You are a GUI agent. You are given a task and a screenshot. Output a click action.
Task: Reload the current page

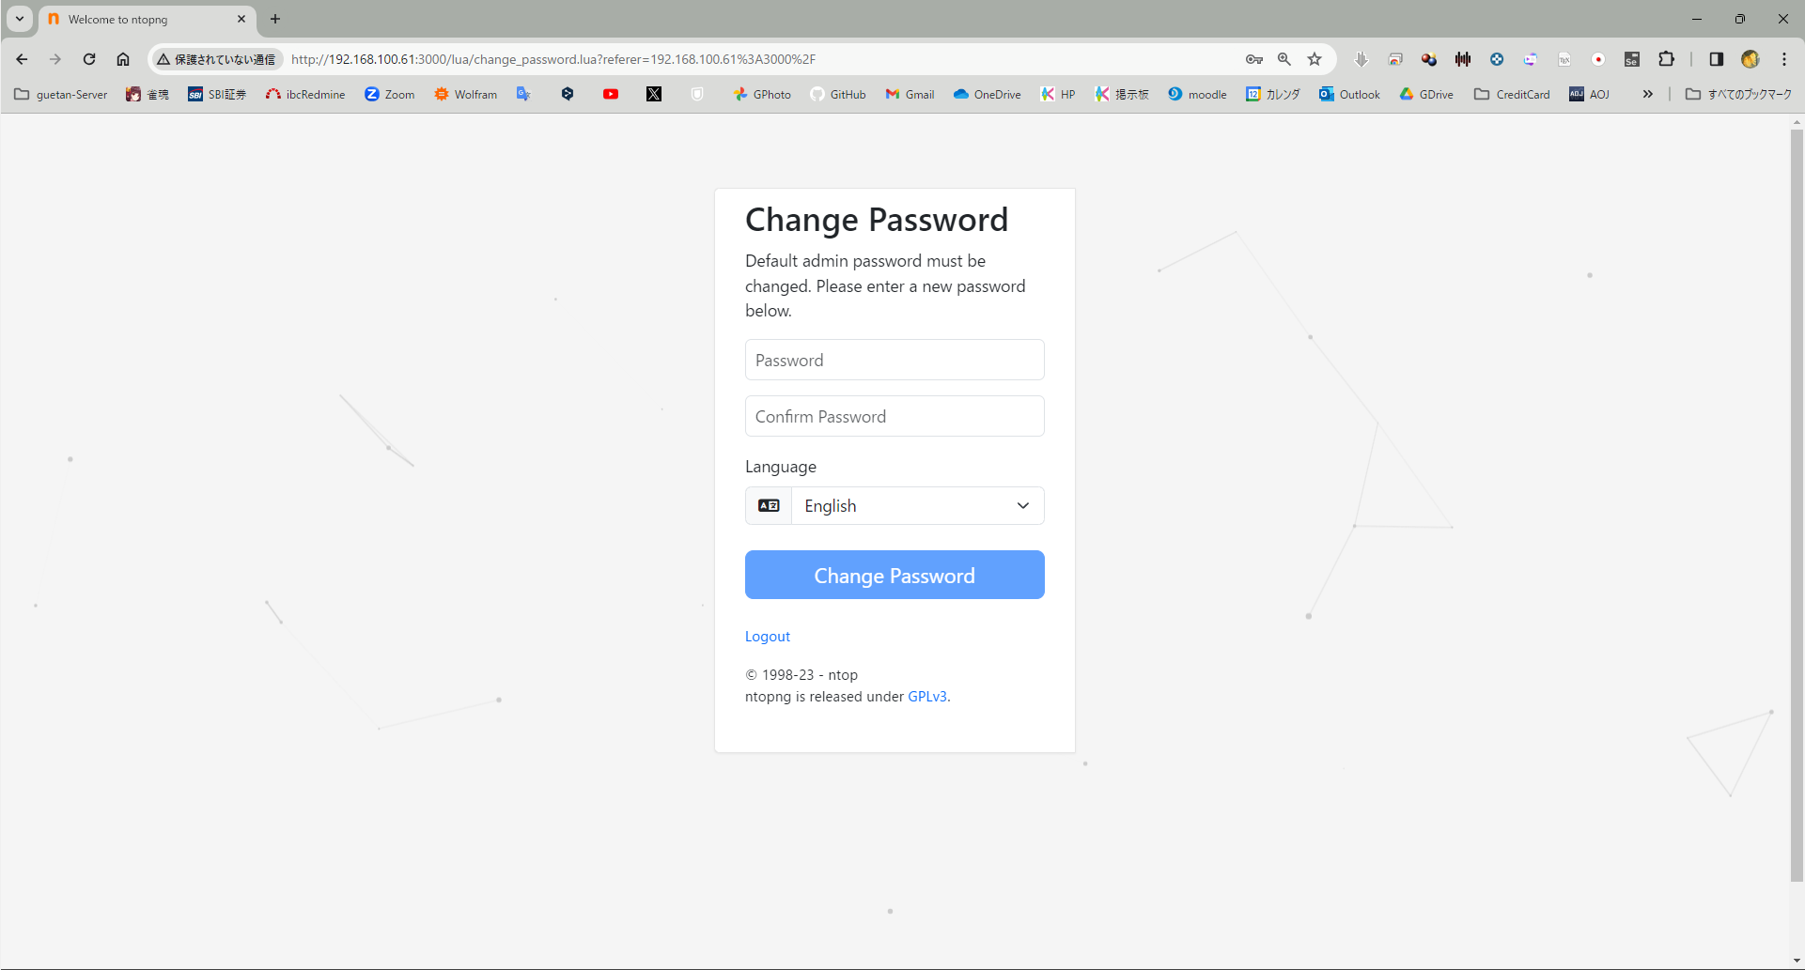[x=89, y=59]
